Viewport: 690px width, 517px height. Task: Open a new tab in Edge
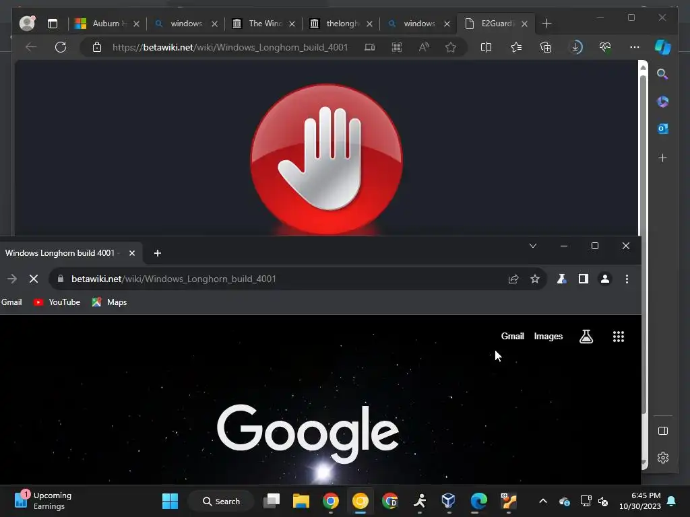[546, 24]
